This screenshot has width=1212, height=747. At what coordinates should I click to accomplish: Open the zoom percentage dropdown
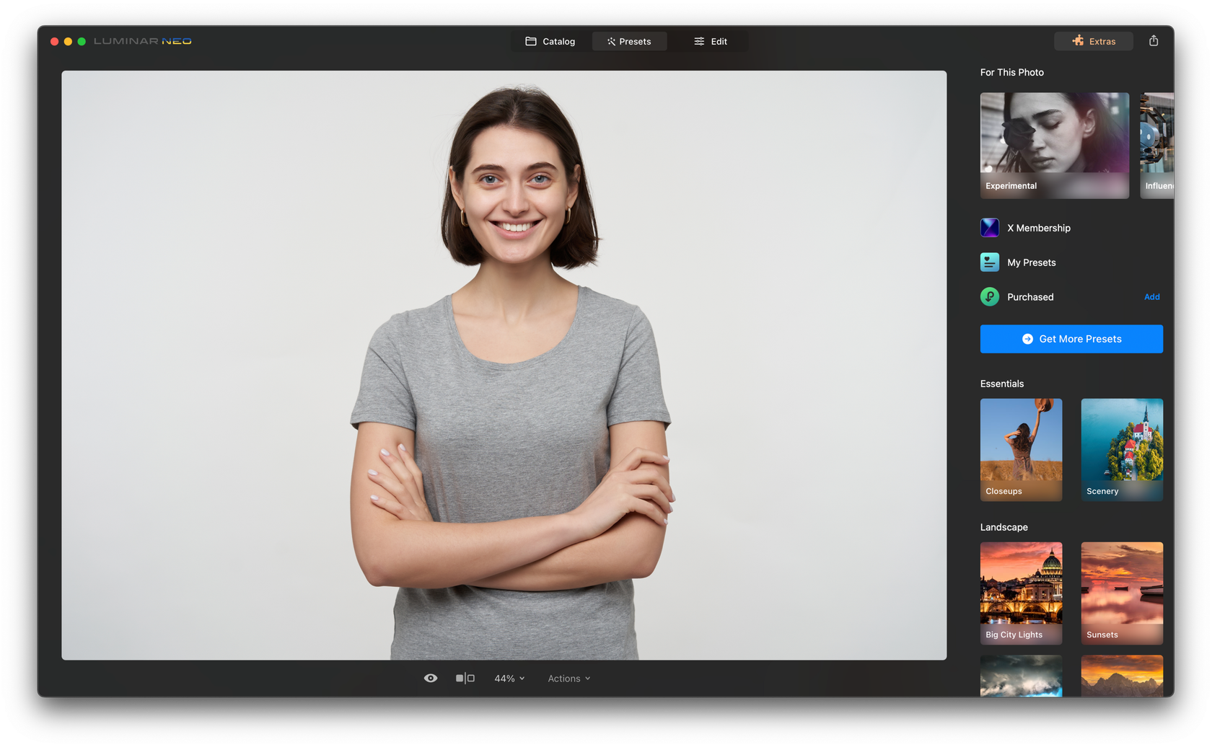(x=509, y=678)
